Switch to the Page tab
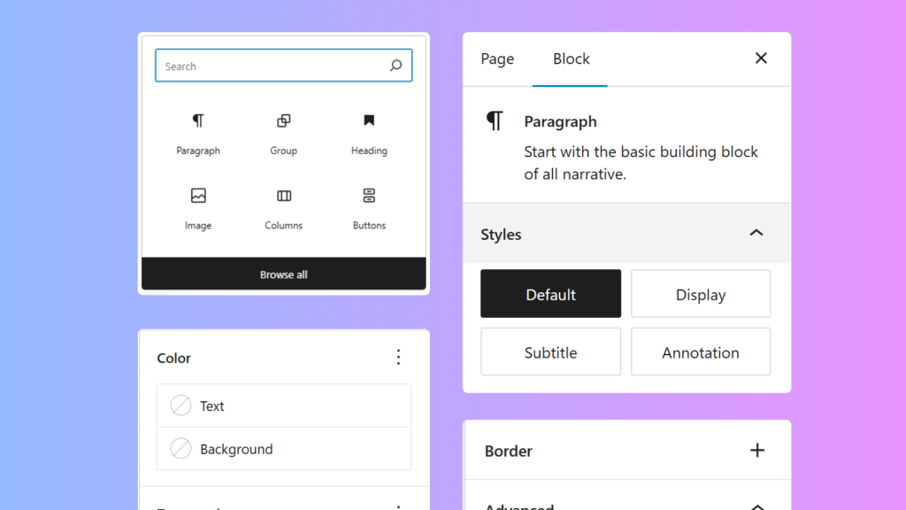The width and height of the screenshot is (906, 510). click(x=497, y=59)
